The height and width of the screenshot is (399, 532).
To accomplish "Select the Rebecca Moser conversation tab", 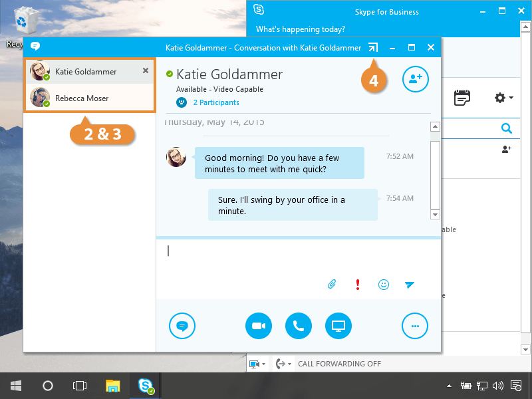I will 82,98.
